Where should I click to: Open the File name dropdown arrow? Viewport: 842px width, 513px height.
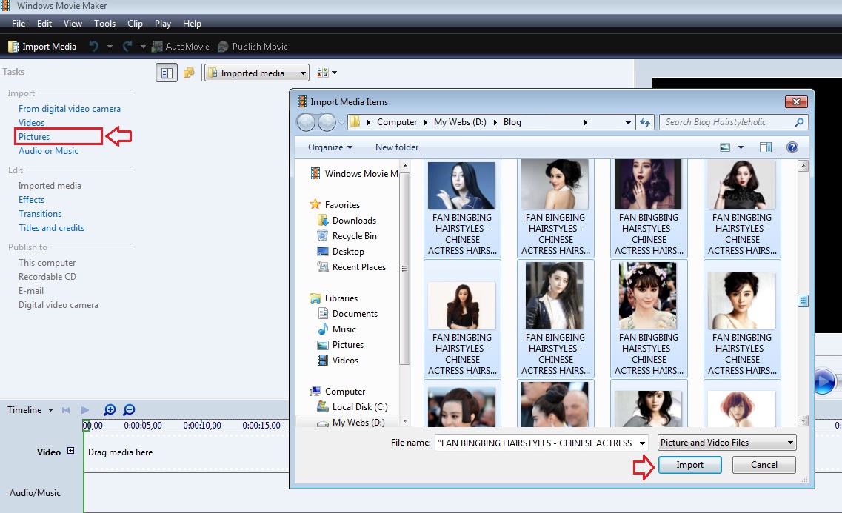coord(642,443)
